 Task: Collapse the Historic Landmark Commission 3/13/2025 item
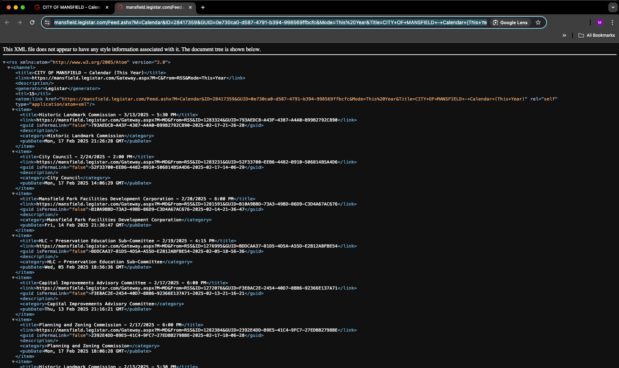click(x=13, y=110)
